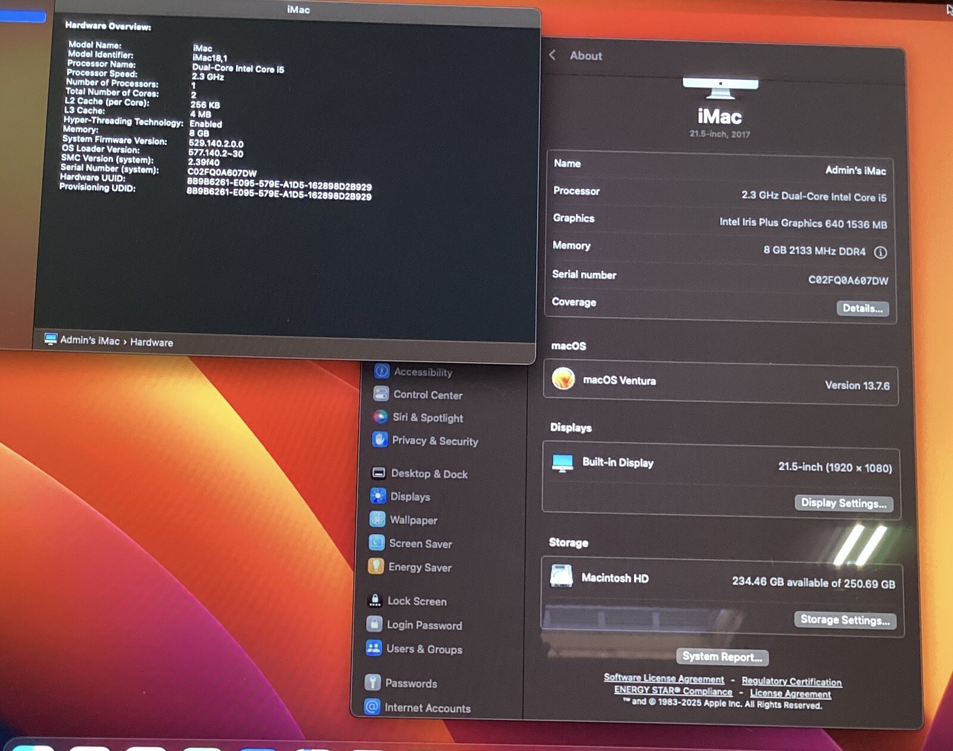953x751 pixels.
Task: Open the Lock Screen icon
Action: 375,600
